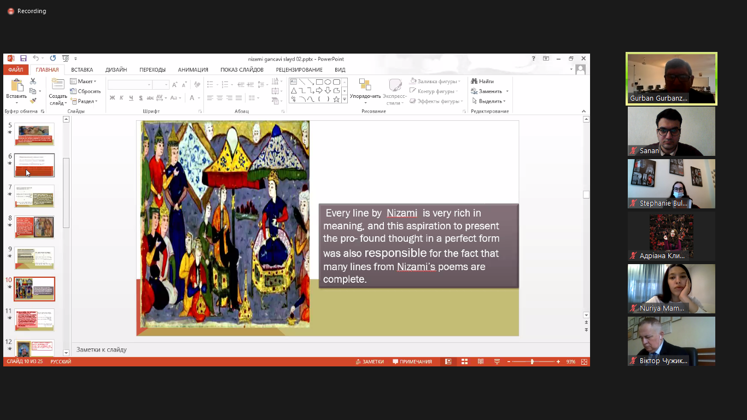Image resolution: width=747 pixels, height=420 pixels.
Task: Click ЗАМЕТКИ in the status bar
Action: tap(370, 361)
